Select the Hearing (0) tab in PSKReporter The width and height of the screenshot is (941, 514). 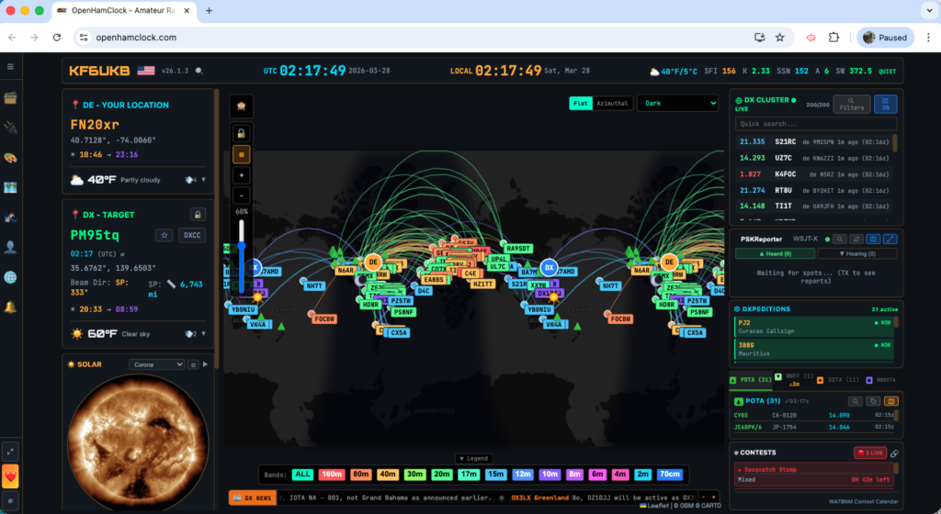(856, 253)
